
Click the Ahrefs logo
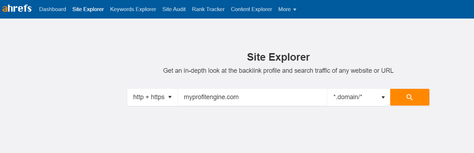17,9
